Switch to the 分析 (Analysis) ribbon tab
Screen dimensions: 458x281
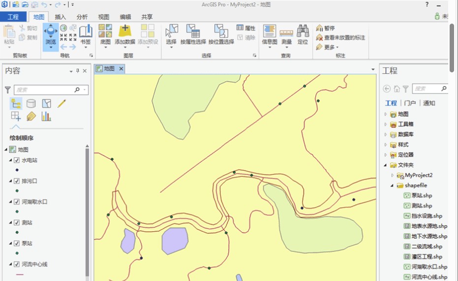pyautogui.click(x=82, y=17)
